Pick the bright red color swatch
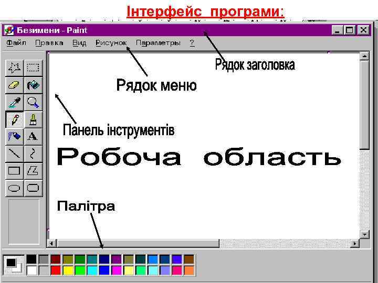 click(x=56, y=270)
